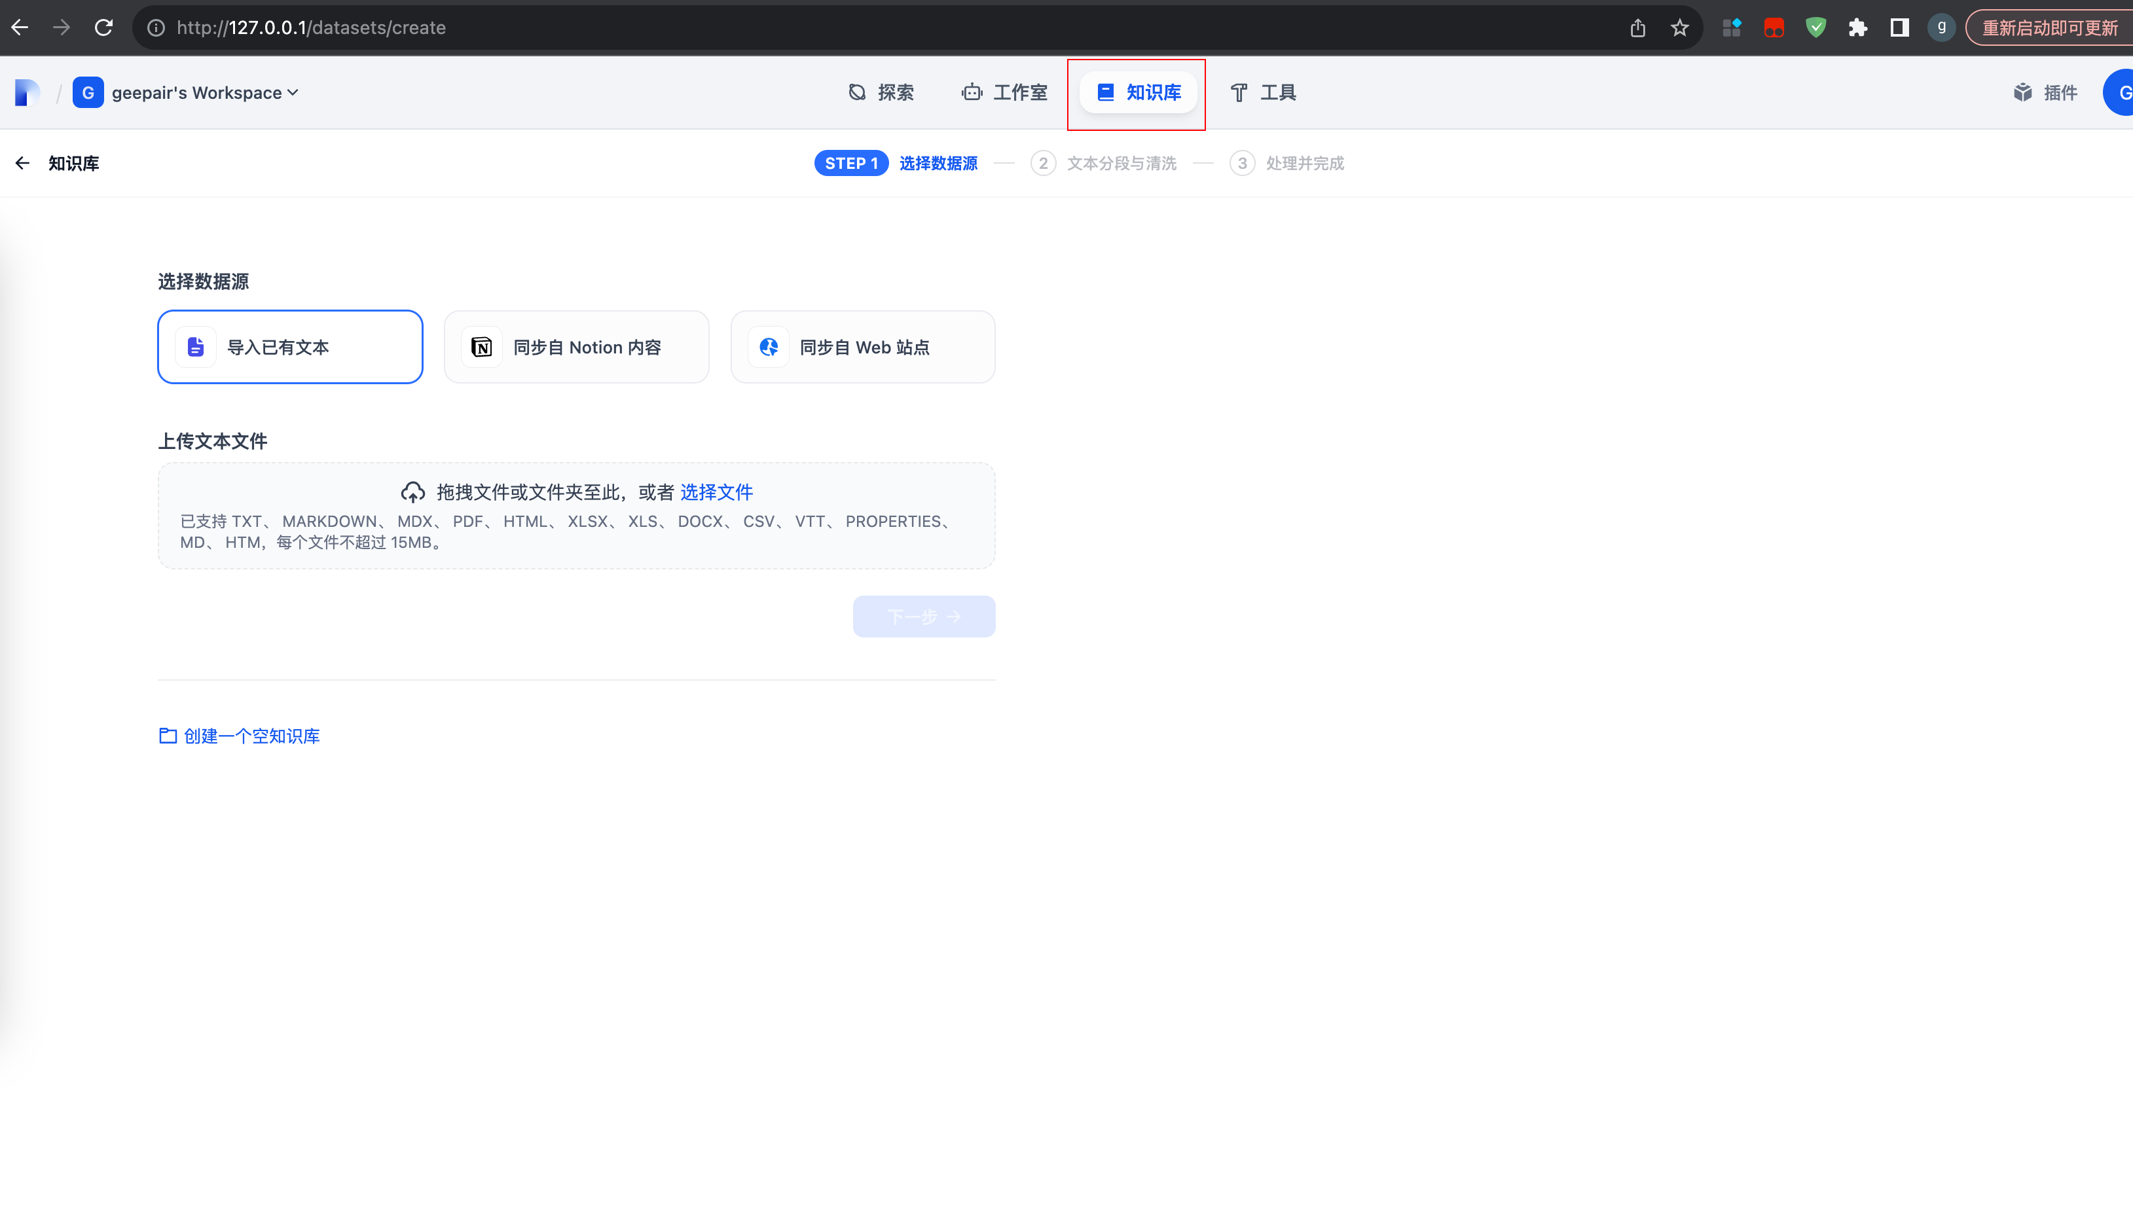
Task: Select 导入已有文本 data source option
Action: point(290,347)
